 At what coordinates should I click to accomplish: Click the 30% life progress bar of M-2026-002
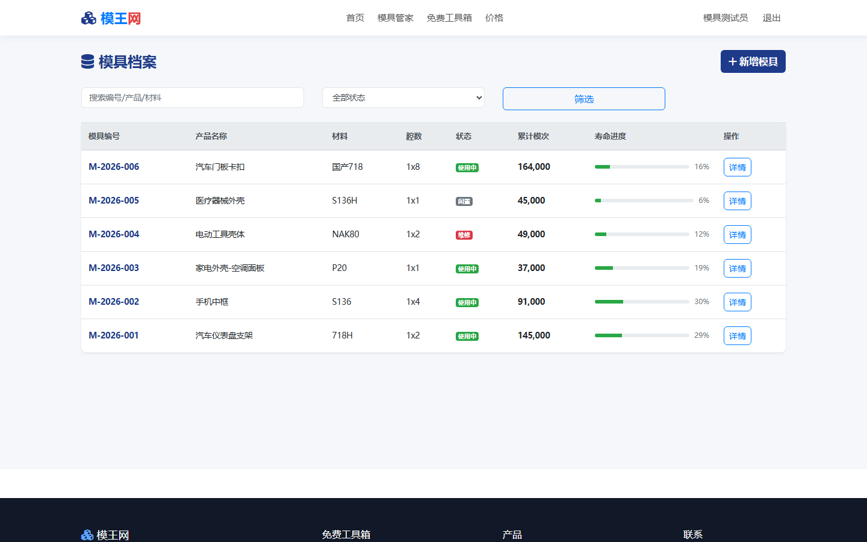[642, 302]
